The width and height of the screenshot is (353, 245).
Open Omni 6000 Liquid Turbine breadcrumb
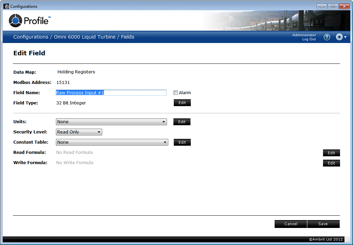pyautogui.click(x=85, y=37)
